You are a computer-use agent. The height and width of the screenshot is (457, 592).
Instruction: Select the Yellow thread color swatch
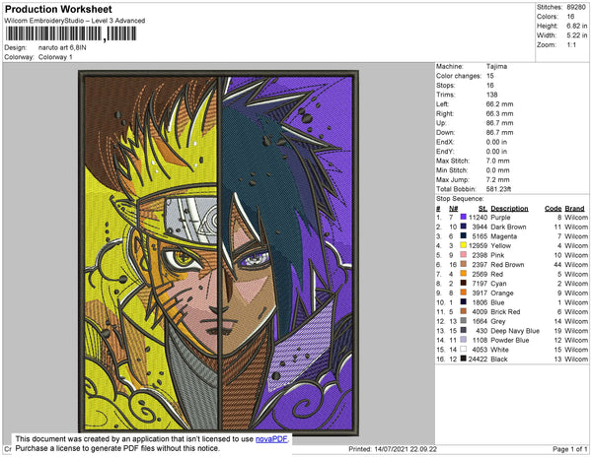pos(464,245)
